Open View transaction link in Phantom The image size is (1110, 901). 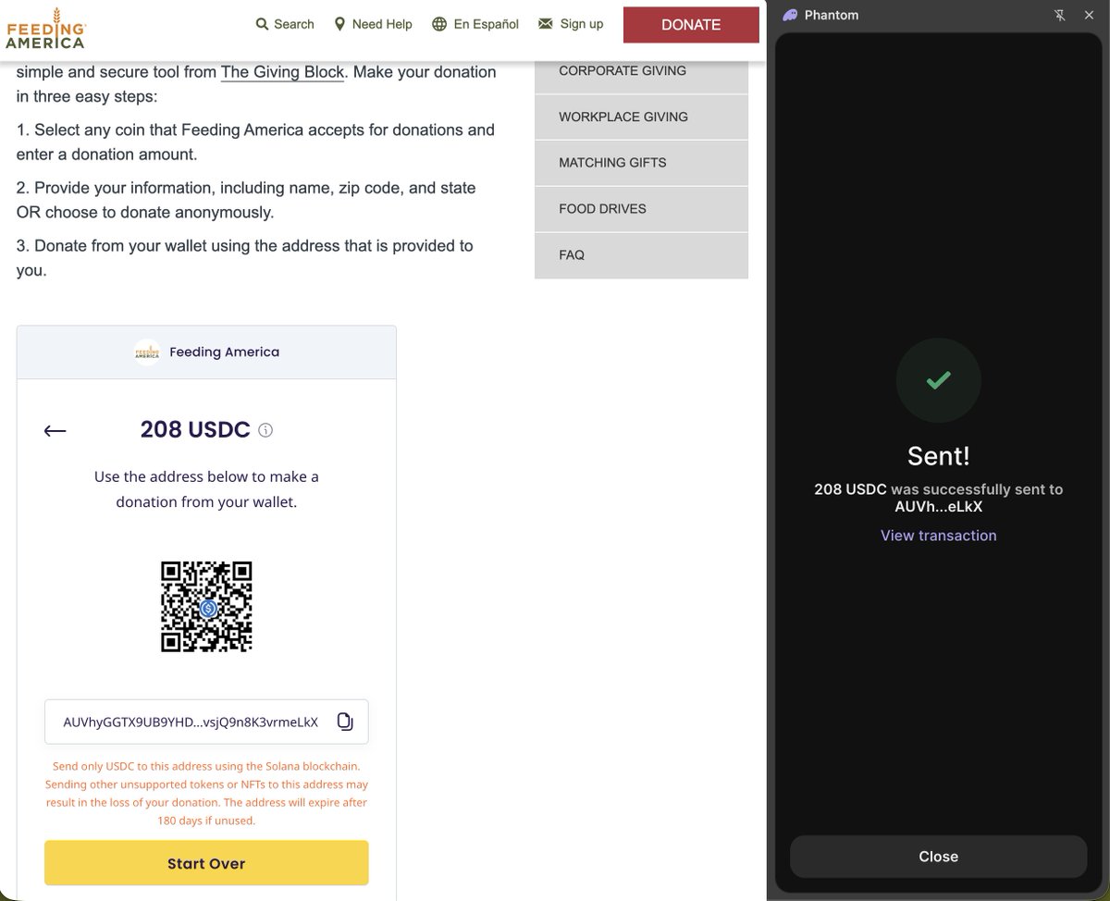[939, 536]
